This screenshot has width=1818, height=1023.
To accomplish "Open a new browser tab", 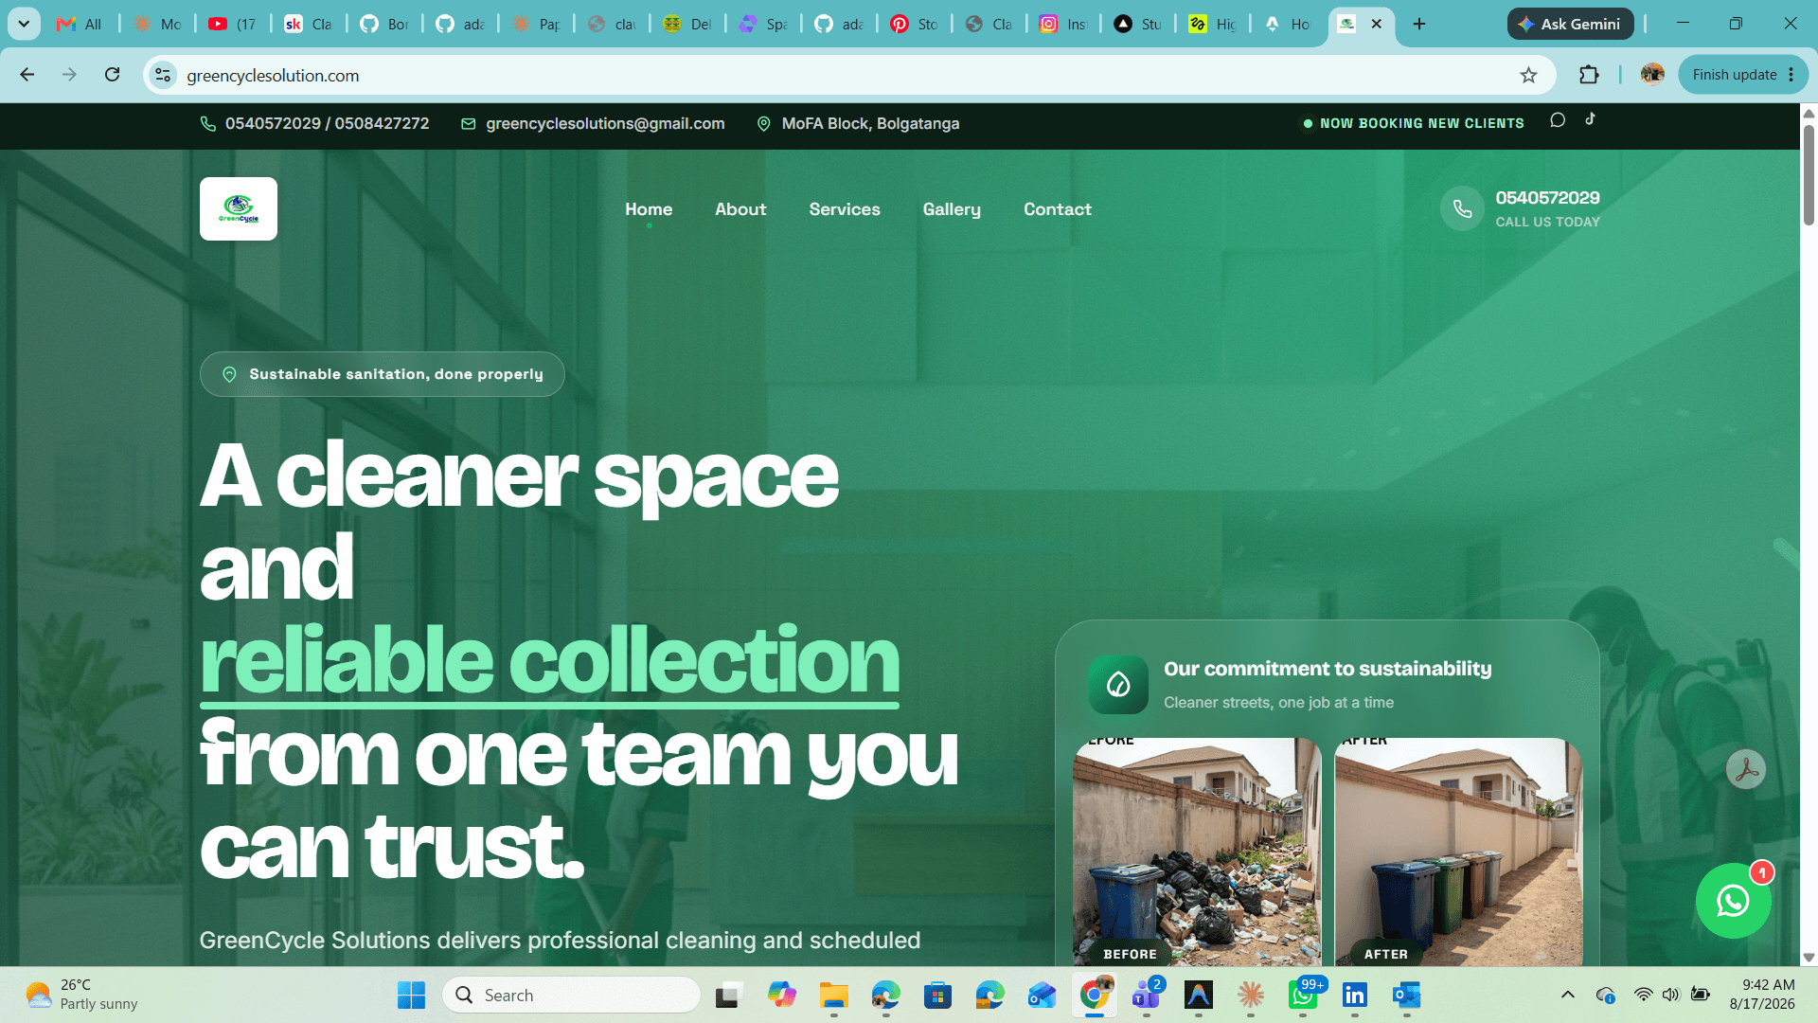I will tap(1418, 24).
